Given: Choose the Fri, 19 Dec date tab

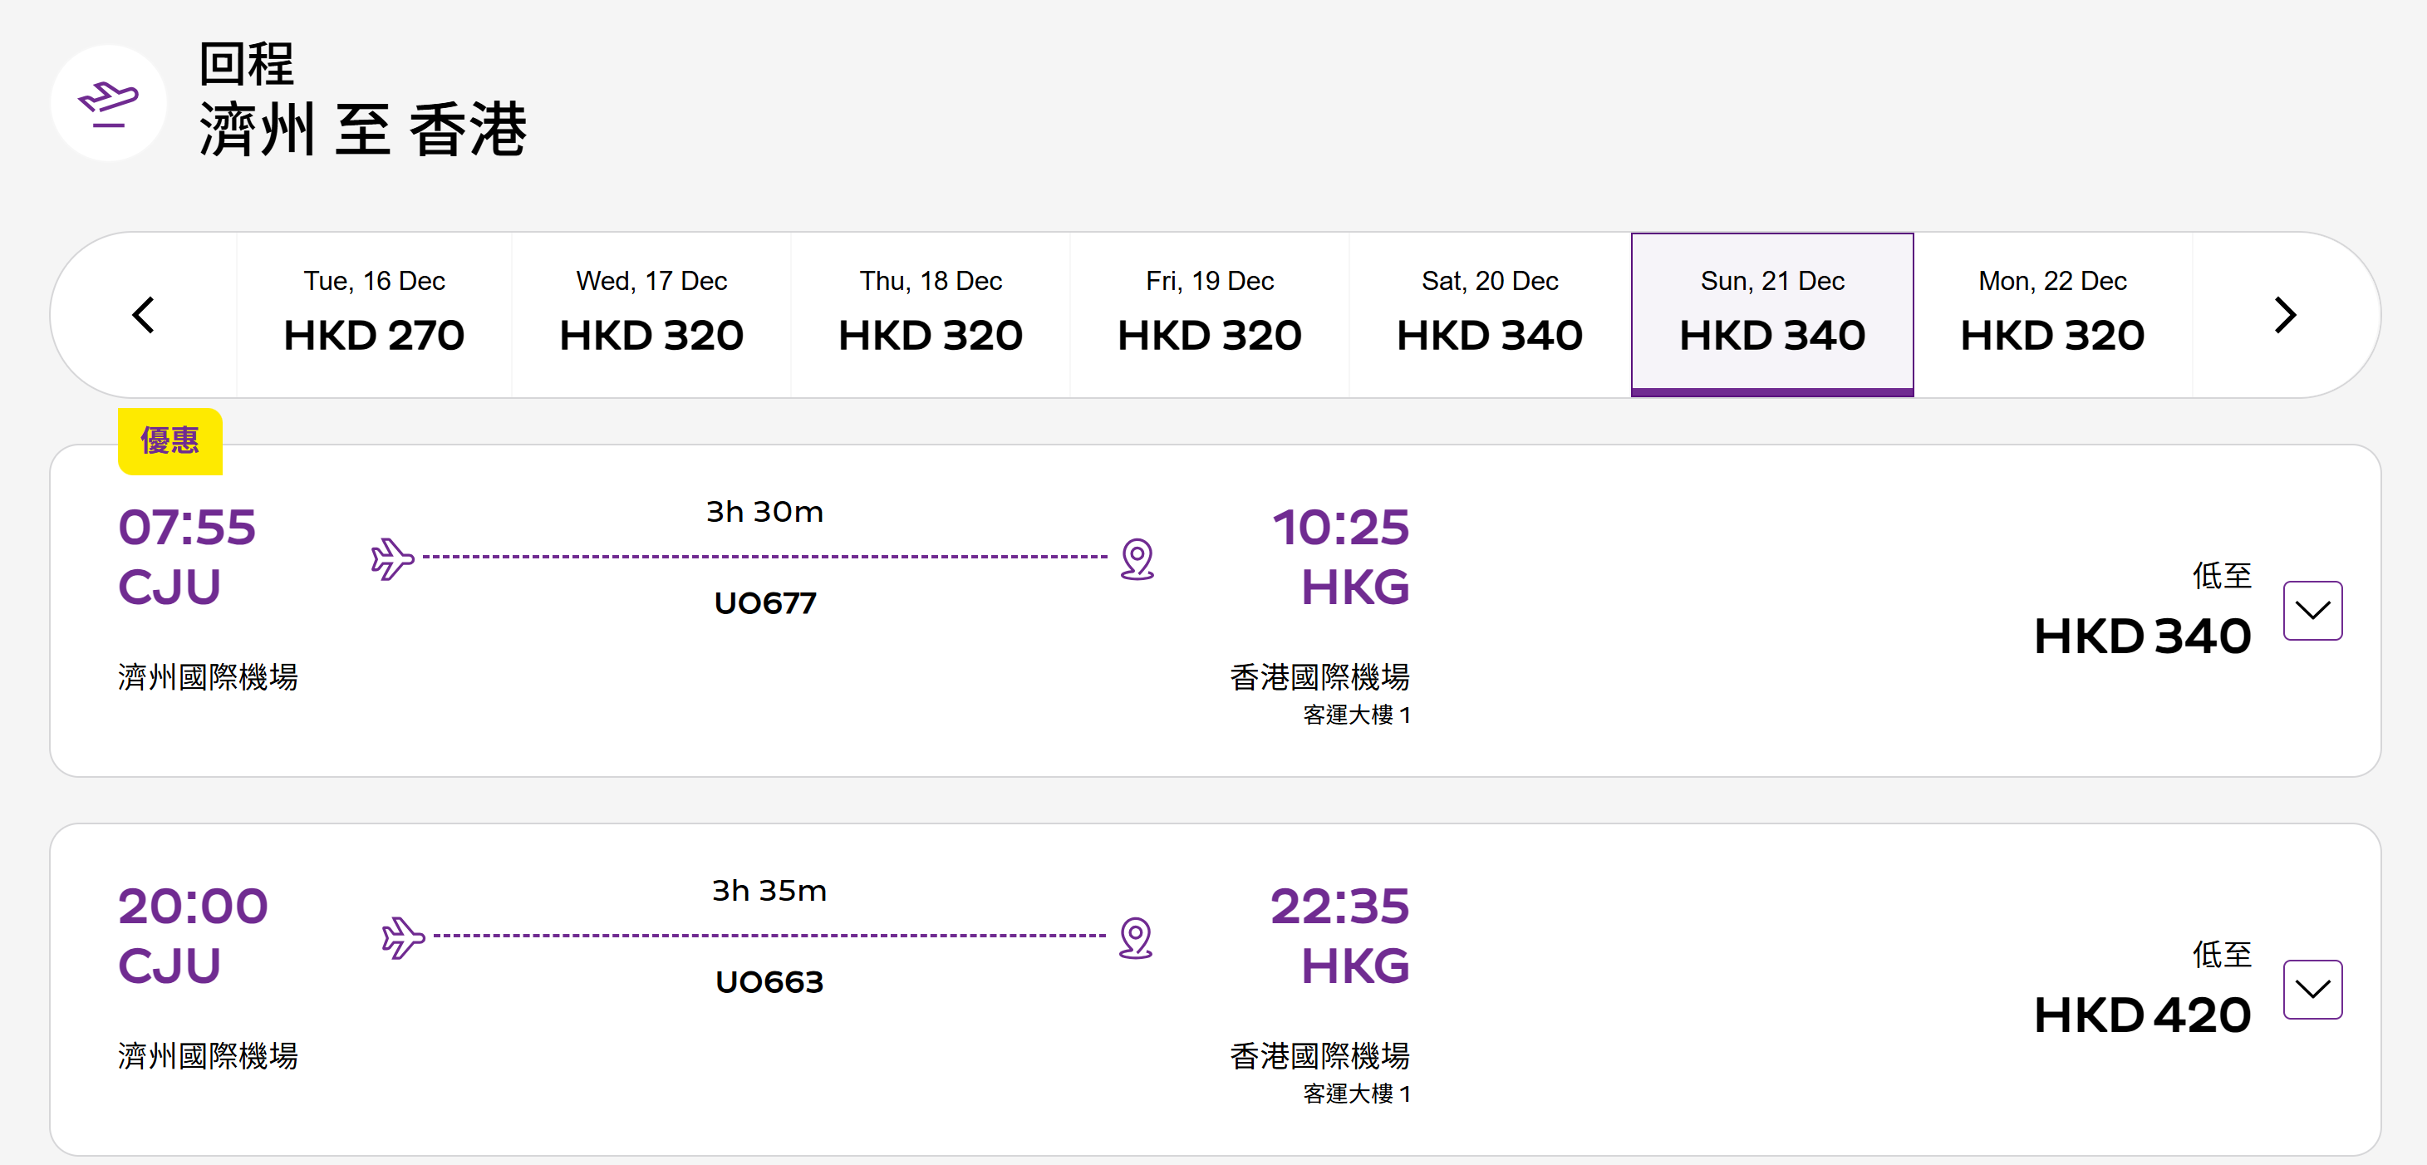Looking at the screenshot, I should pos(1210,315).
